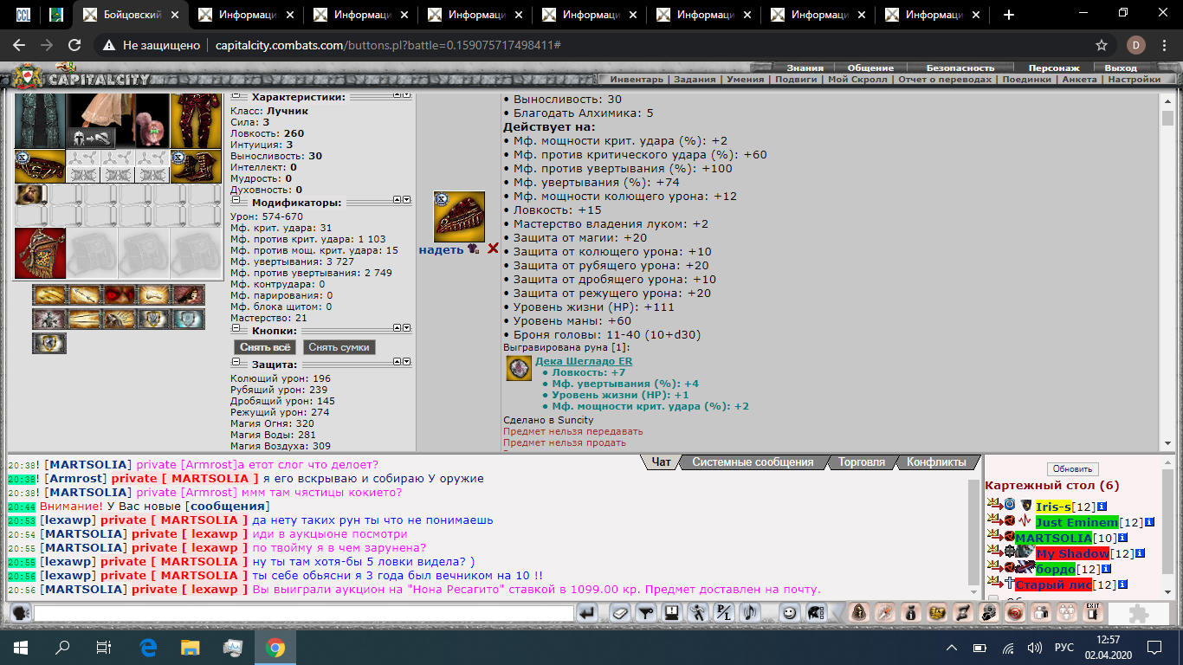The image size is (1183, 665).
Task: Select the equipped belt item slot
Action: click(40, 166)
